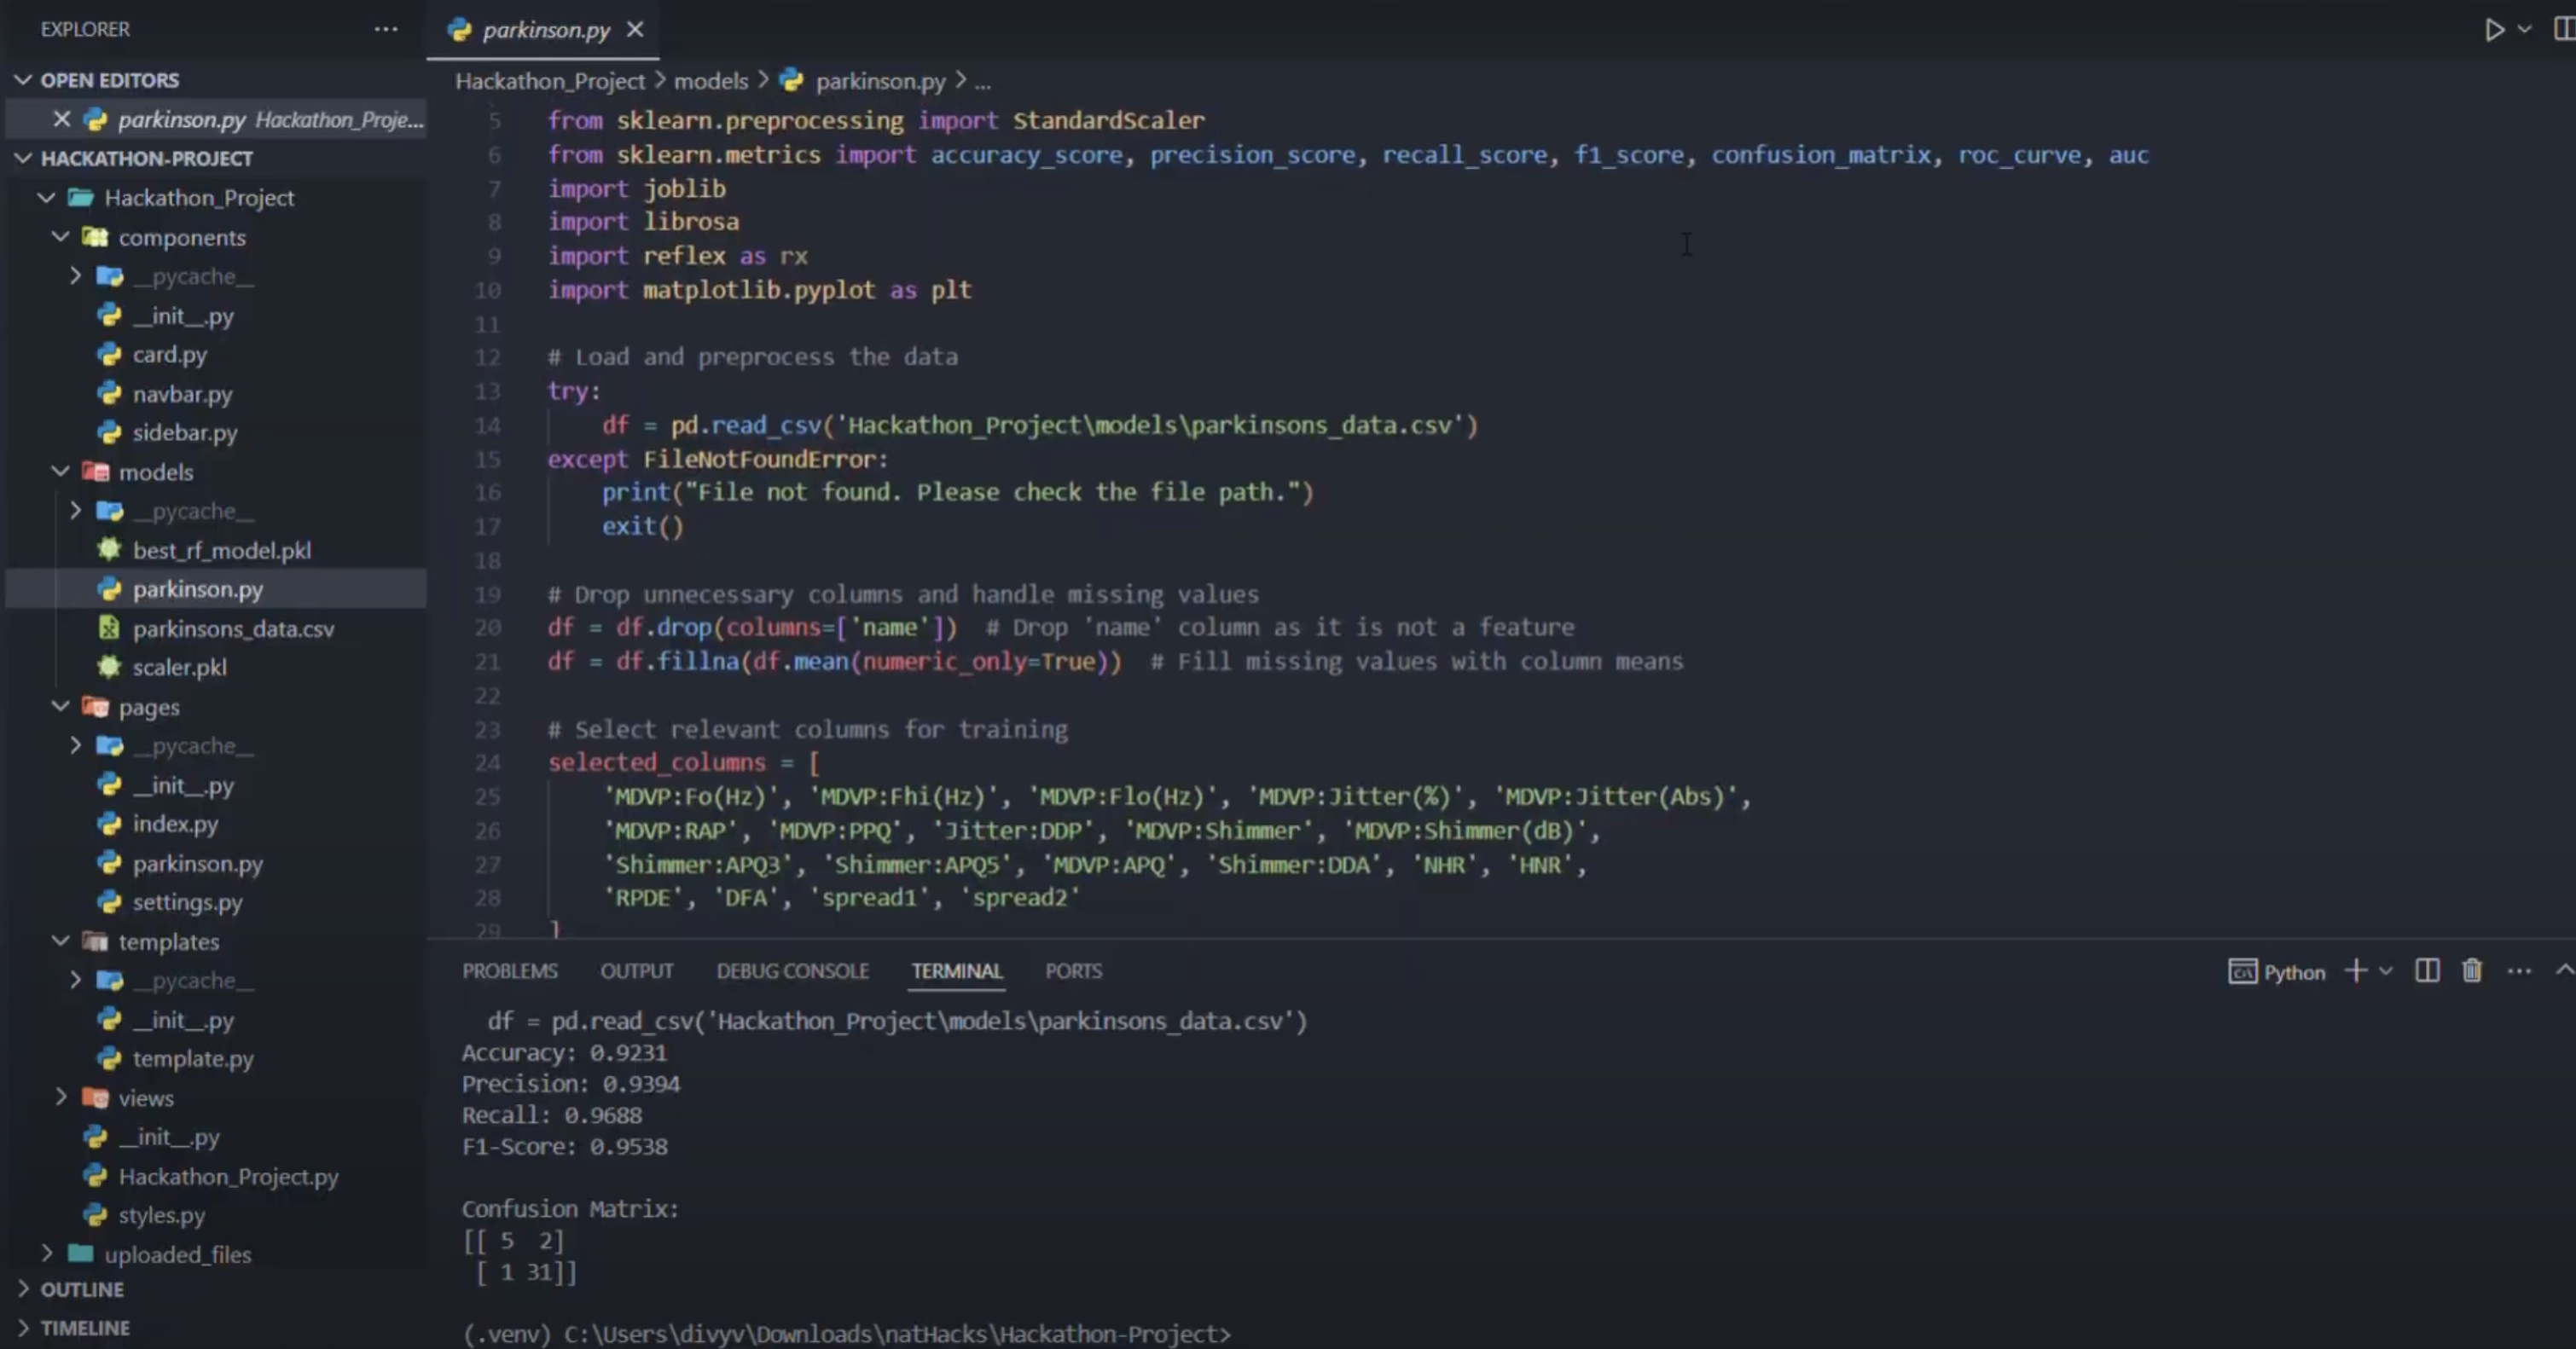The height and width of the screenshot is (1349, 2576).
Task: Open Explorer panel more actions ellipsis
Action: click(x=386, y=29)
